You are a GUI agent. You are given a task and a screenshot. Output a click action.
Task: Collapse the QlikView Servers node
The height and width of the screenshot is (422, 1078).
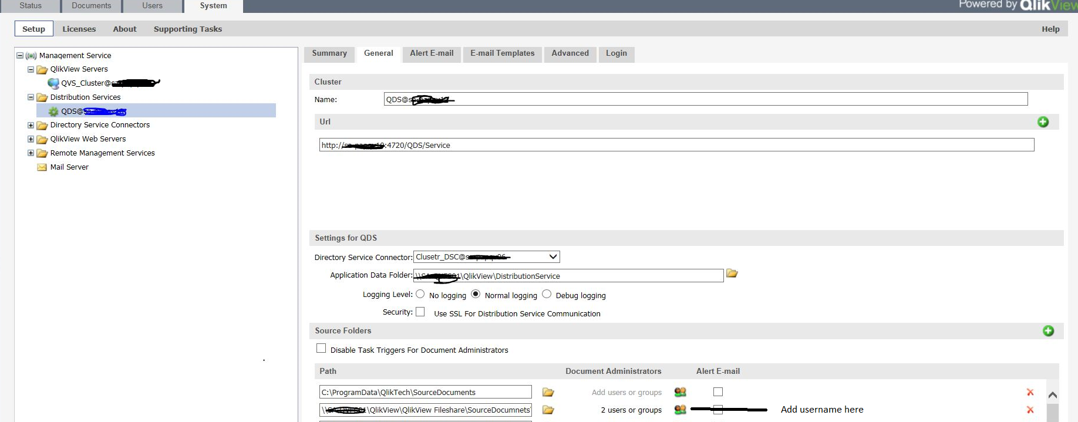(31, 69)
